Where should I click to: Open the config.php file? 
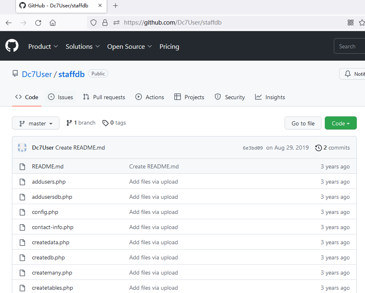coord(45,212)
